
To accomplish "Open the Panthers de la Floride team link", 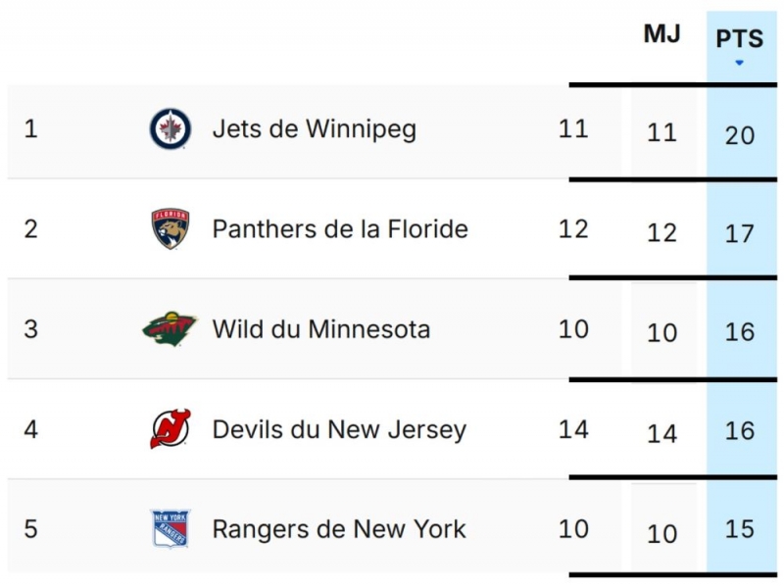I will [x=340, y=228].
